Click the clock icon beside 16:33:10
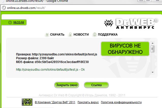The image size is (162, 108). click(x=10, y=22)
